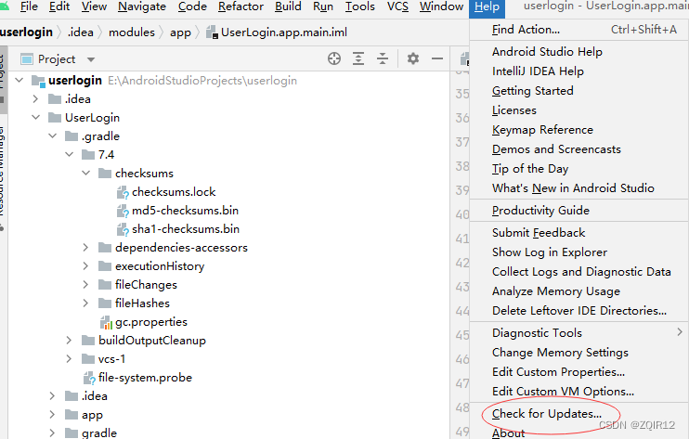Open the Run menu
This screenshot has width=689, height=439.
point(323,6)
